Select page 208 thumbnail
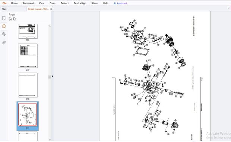The height and width of the screenshot is (142, 231). [x=28, y=31]
